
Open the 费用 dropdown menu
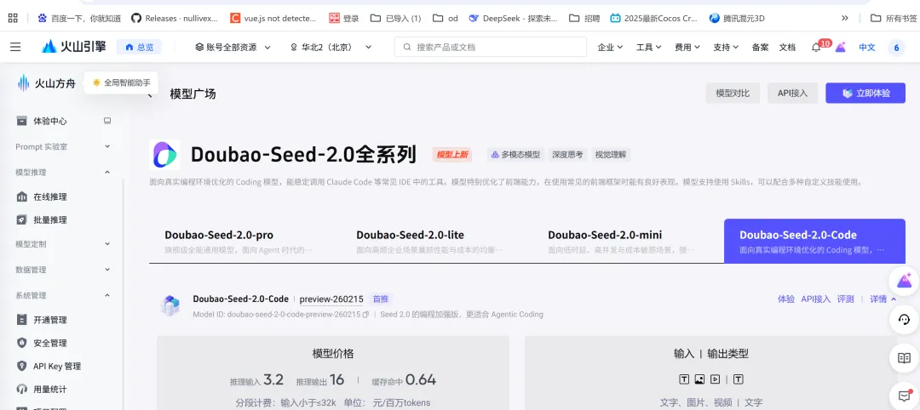click(x=687, y=48)
